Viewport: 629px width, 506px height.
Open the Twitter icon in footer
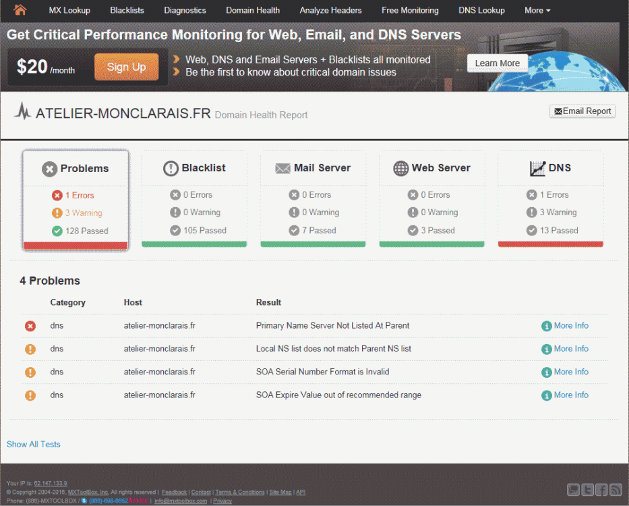point(587,490)
